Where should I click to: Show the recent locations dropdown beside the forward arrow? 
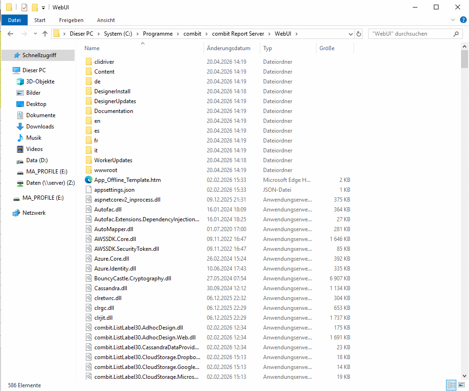click(36, 34)
